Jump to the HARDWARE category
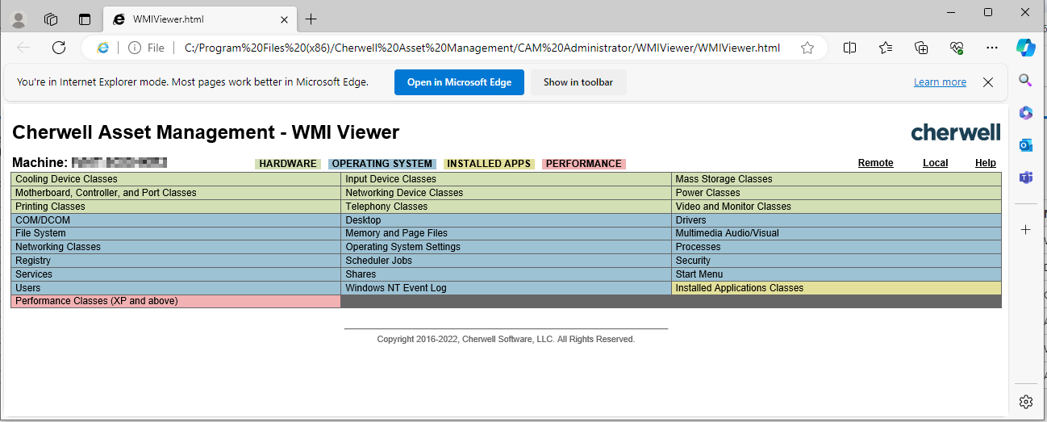The width and height of the screenshot is (1047, 422). (288, 164)
